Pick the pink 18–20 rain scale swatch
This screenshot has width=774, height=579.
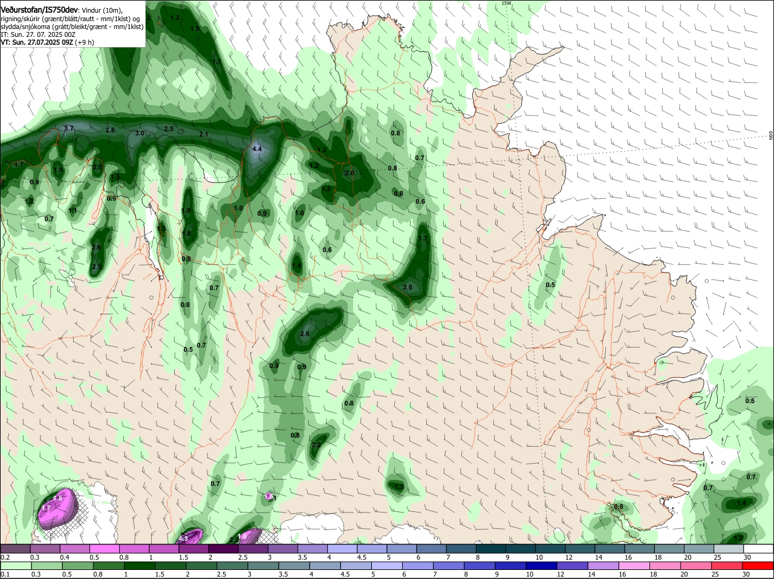pos(666,566)
